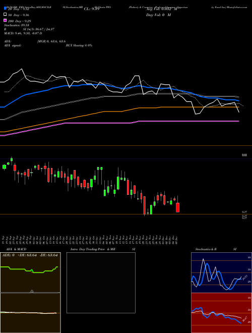Select the '200 Day = 9.29' legend text
The image size is (252, 333).
19,21
